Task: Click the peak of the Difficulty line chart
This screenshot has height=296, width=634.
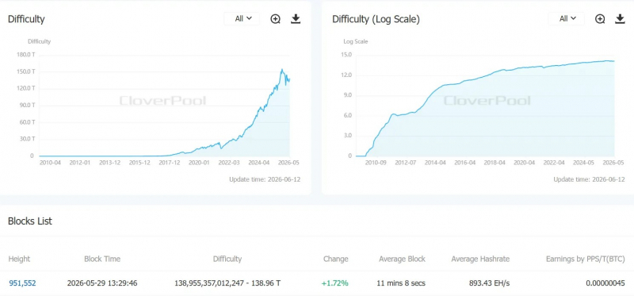Action: [282, 70]
